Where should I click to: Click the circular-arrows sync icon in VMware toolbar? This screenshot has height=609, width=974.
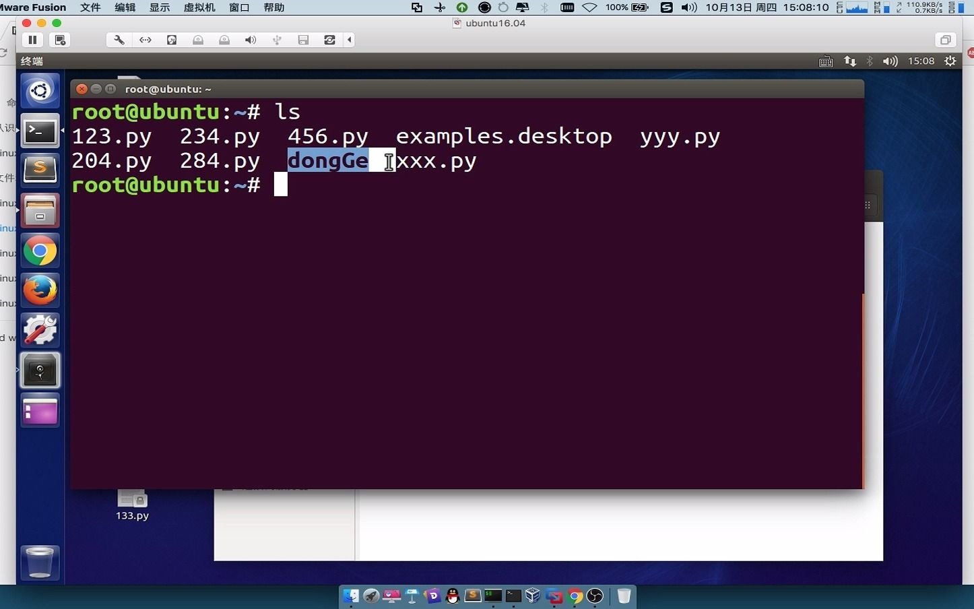(329, 40)
